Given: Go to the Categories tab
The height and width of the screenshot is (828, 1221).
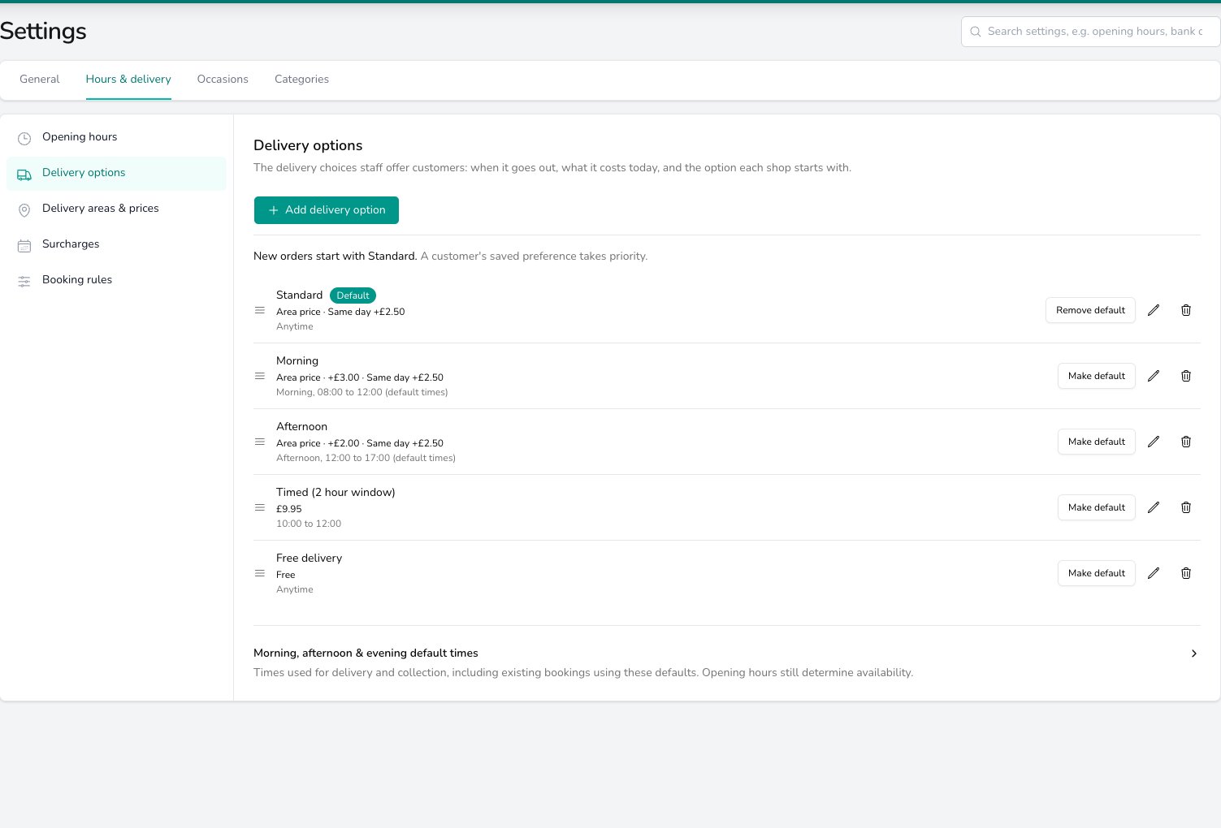Looking at the screenshot, I should (x=301, y=79).
